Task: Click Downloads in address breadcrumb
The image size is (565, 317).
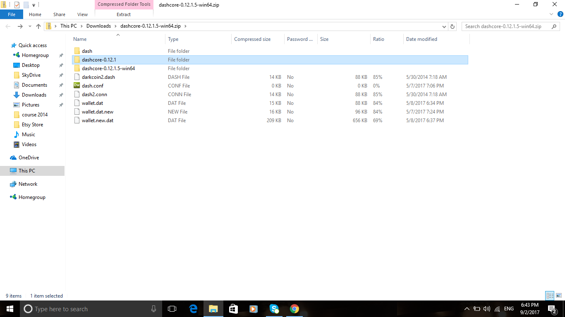Action: [x=98, y=26]
